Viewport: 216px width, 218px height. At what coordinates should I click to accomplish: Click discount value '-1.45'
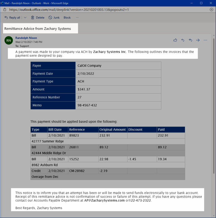point(132,159)
